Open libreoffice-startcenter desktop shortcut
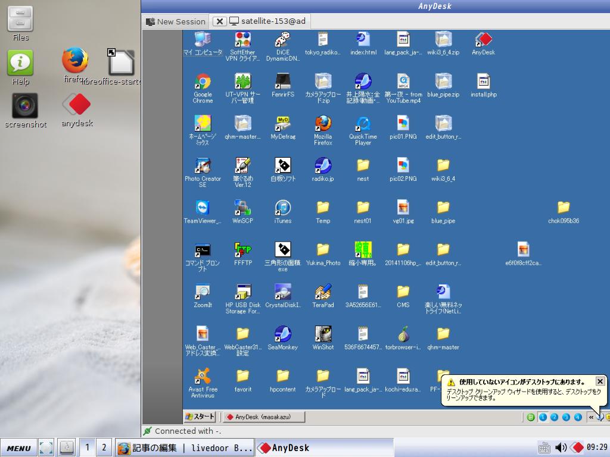This screenshot has height=457, width=610. [121, 67]
